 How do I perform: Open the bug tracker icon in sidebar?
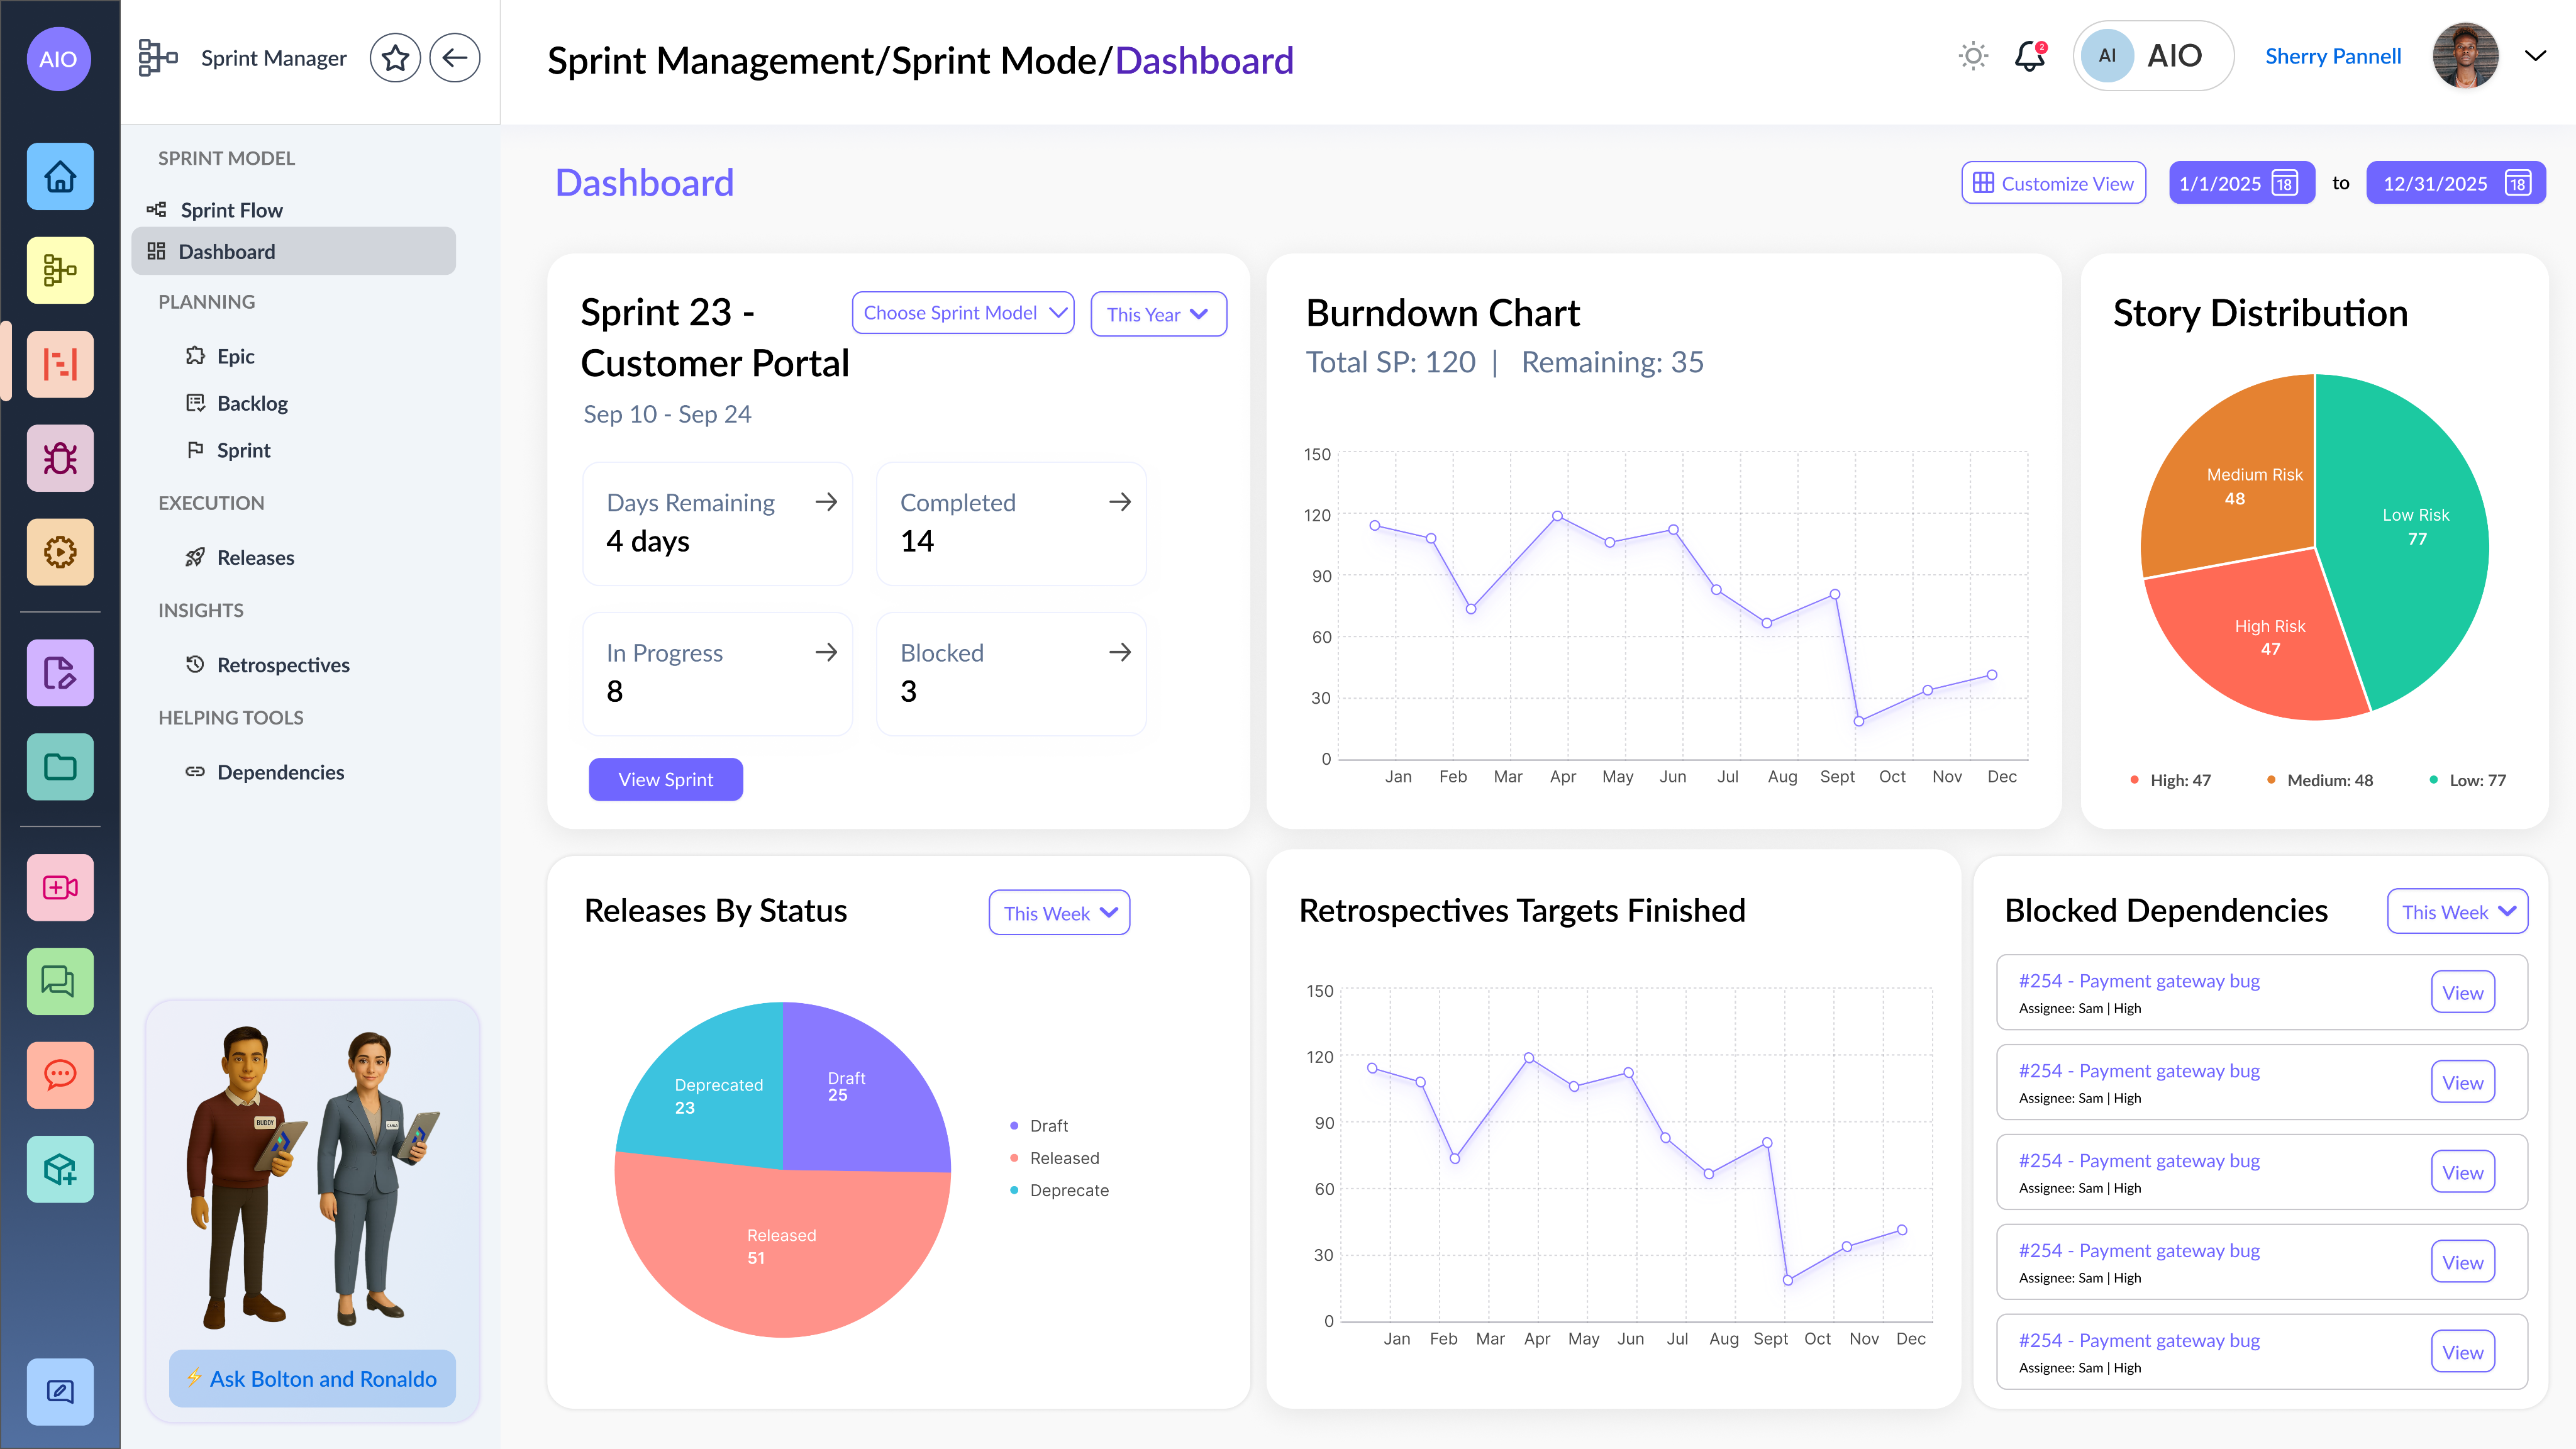click(x=60, y=459)
